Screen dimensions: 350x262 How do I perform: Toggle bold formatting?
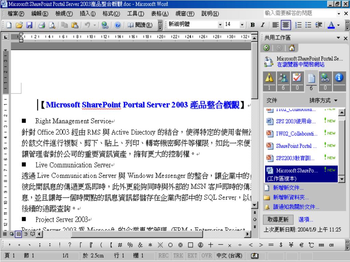point(253,25)
